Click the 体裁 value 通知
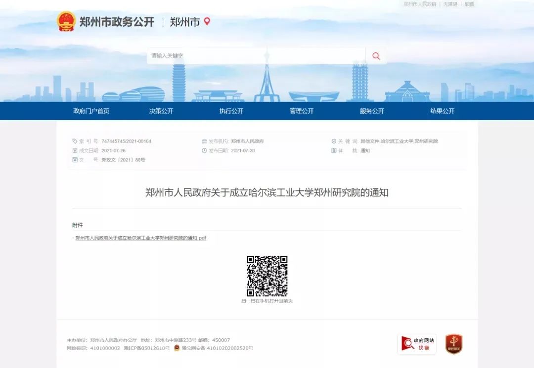The width and height of the screenshot is (534, 368). pyautogui.click(x=365, y=150)
